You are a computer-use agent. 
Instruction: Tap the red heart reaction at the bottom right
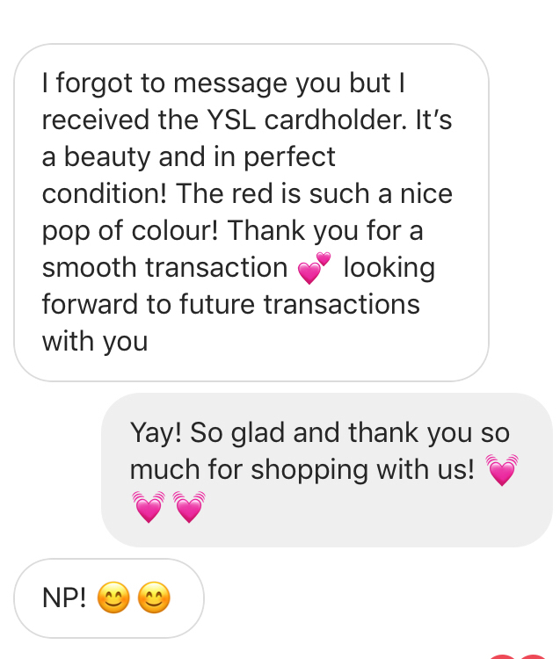520,656
